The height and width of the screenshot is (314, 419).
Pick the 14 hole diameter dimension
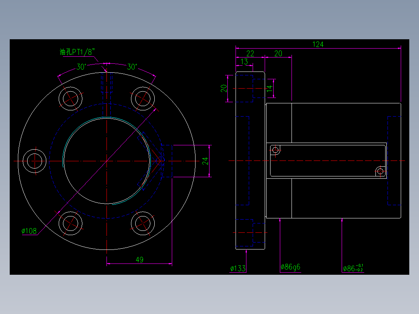269,89
